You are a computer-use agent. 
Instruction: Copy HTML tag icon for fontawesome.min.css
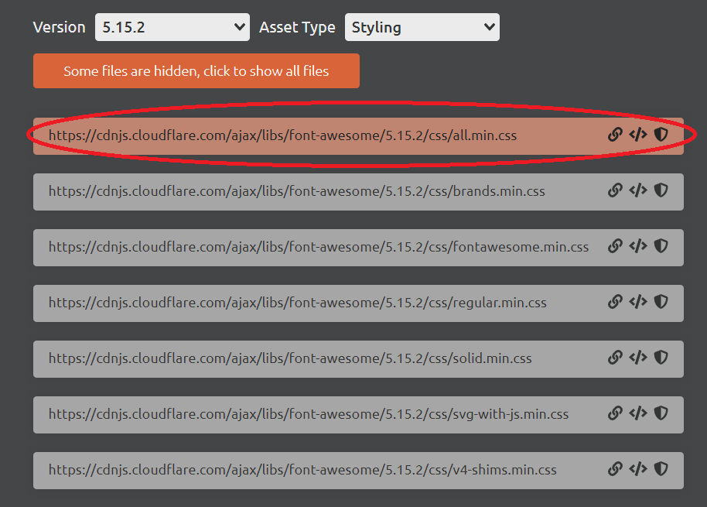tap(638, 246)
